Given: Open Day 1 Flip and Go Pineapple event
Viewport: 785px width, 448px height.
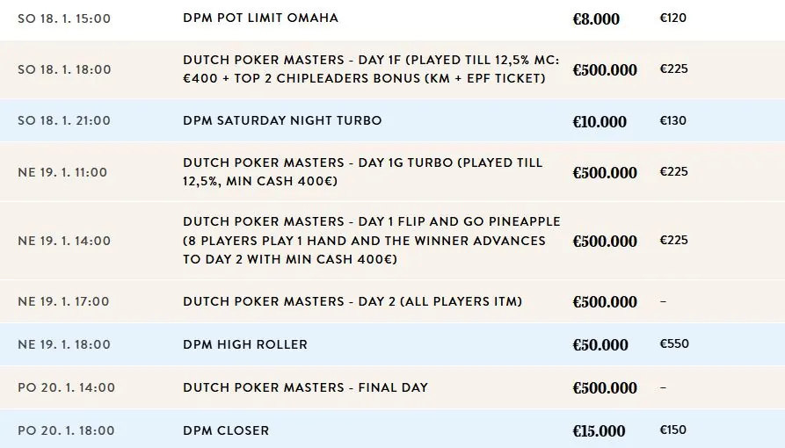Looking at the screenshot, I should [x=372, y=241].
